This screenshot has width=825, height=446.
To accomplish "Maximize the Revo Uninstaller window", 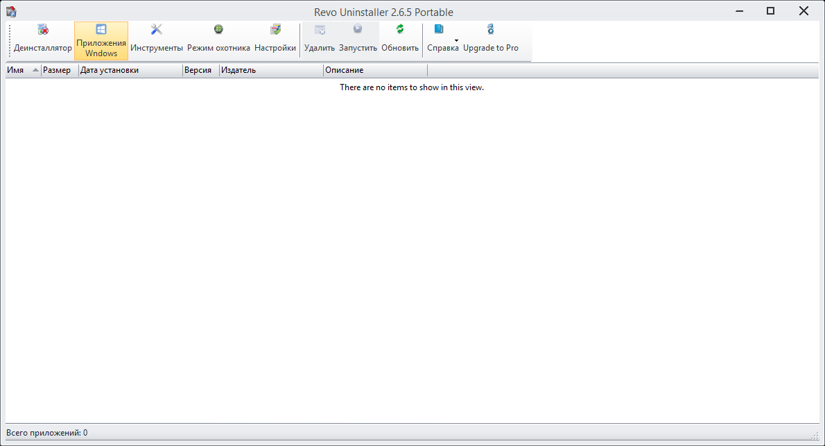I will point(770,11).
